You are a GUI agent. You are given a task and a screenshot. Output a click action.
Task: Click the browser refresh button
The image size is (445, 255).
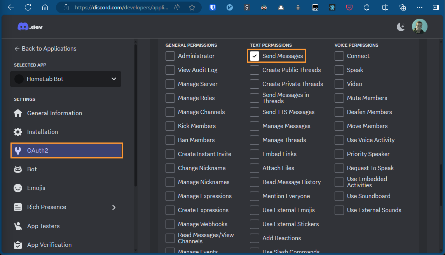pyautogui.click(x=28, y=7)
